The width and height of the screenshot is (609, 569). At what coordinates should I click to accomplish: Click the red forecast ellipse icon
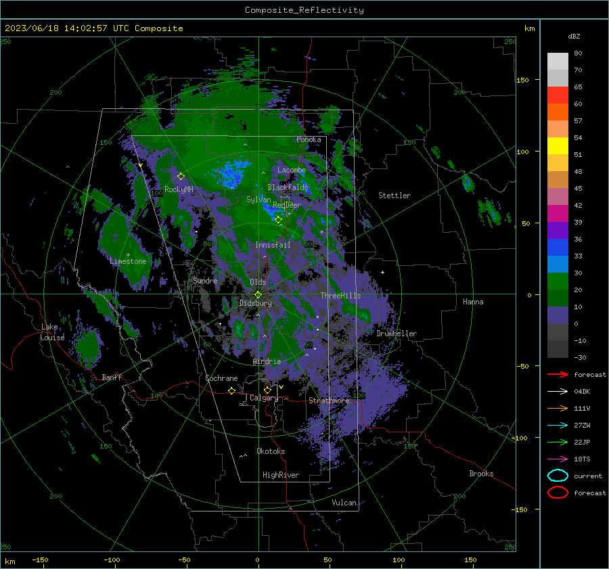point(558,493)
